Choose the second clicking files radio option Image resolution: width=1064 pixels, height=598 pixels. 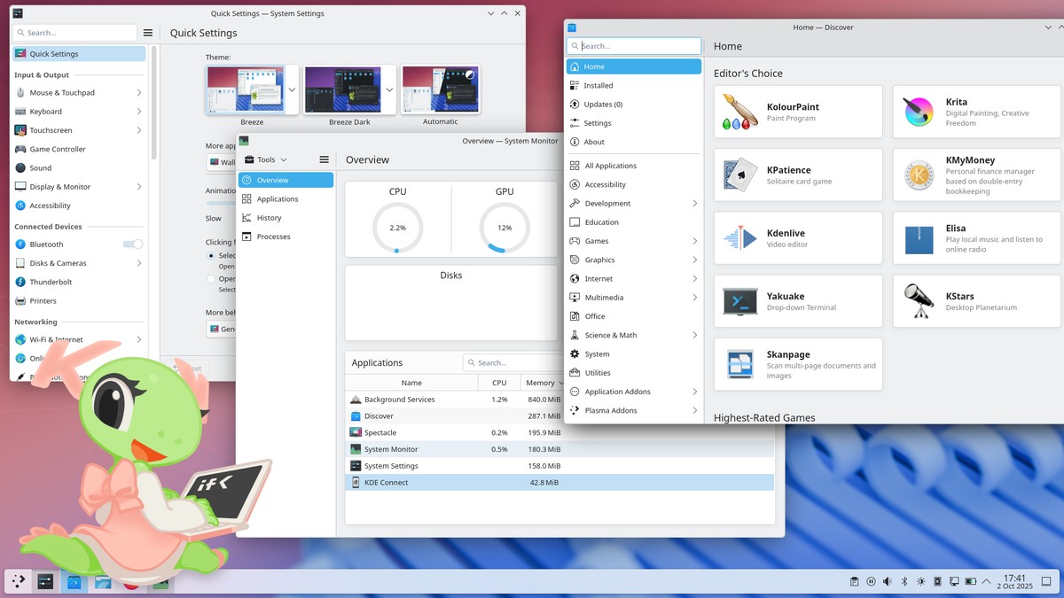(x=211, y=279)
